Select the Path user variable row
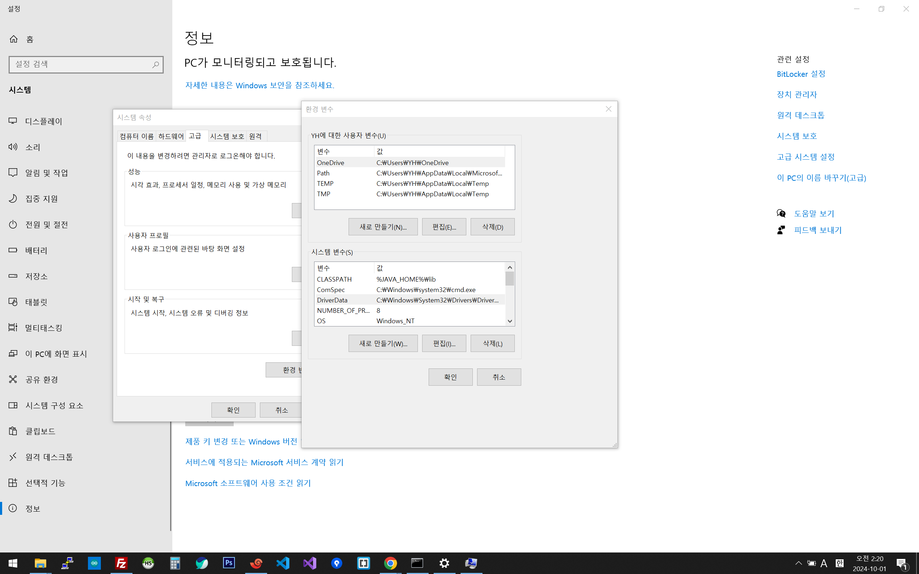Image resolution: width=919 pixels, height=574 pixels. (409, 173)
